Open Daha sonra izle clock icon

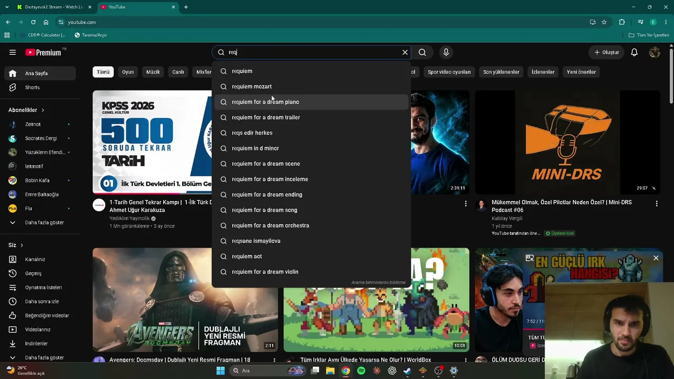click(x=13, y=301)
